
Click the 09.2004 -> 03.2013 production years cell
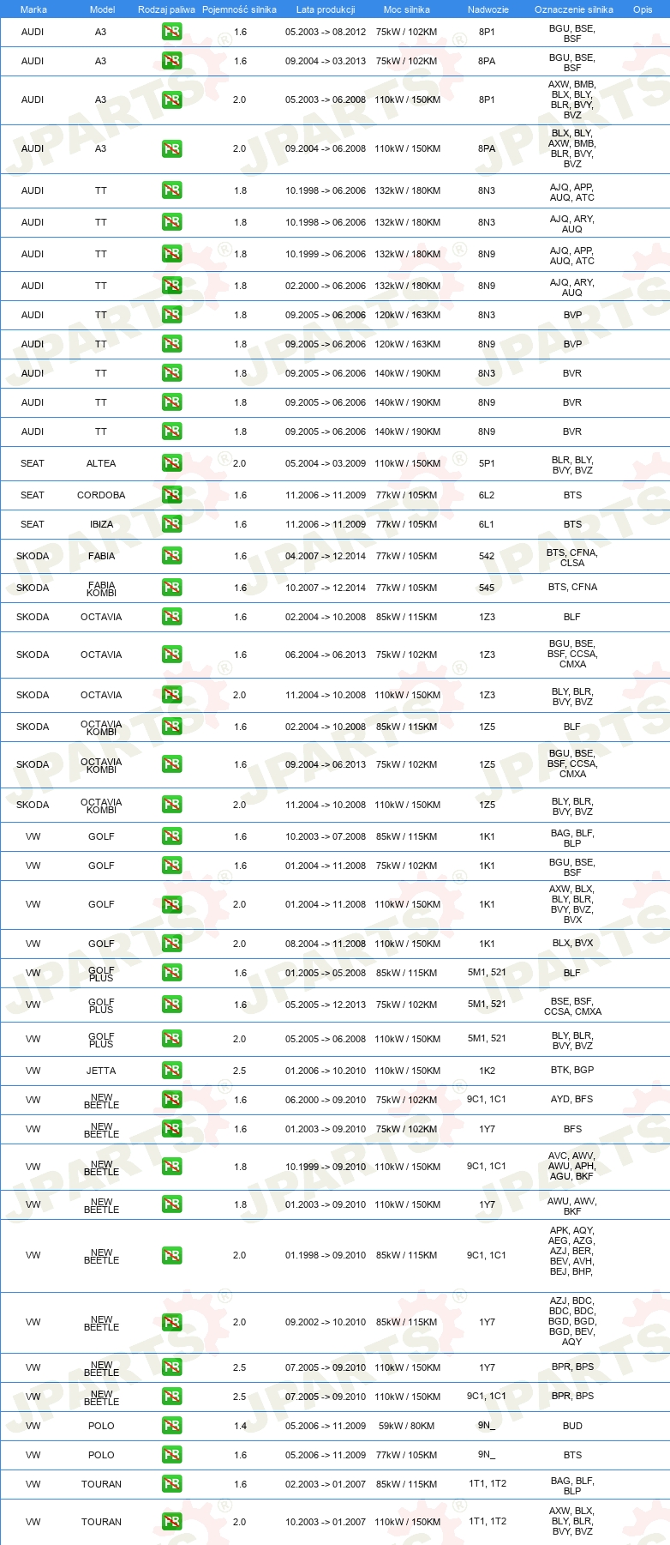(x=326, y=61)
